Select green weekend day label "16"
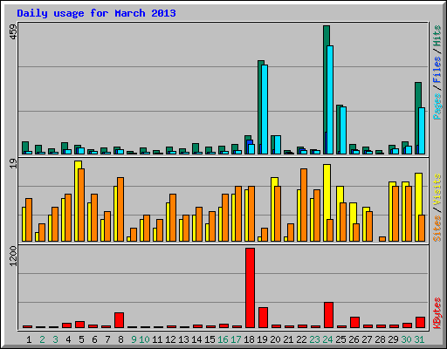This screenshot has height=349, width=447. pos(223,339)
